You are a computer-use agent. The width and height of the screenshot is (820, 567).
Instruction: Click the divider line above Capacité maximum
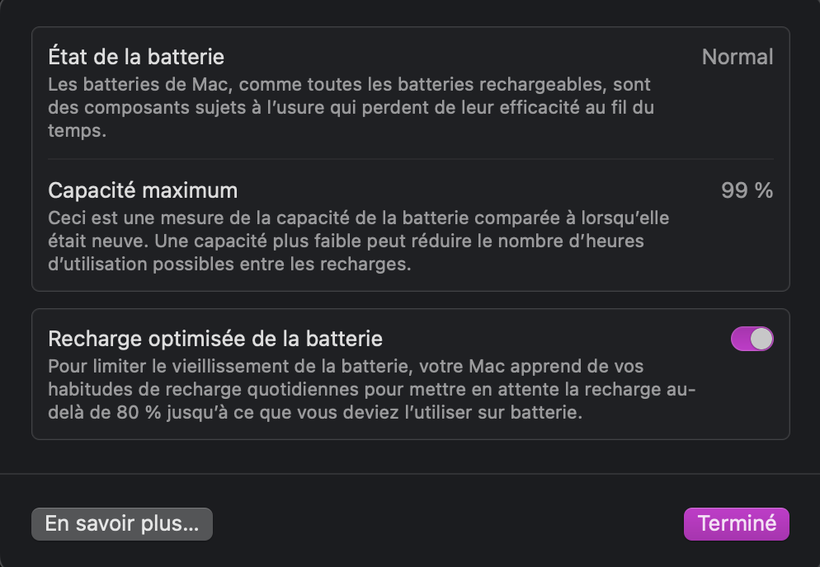411,159
